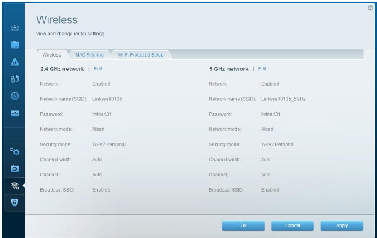Click the 2.4 GHz Network Enabled value
377x238 pixels.
(x=101, y=84)
